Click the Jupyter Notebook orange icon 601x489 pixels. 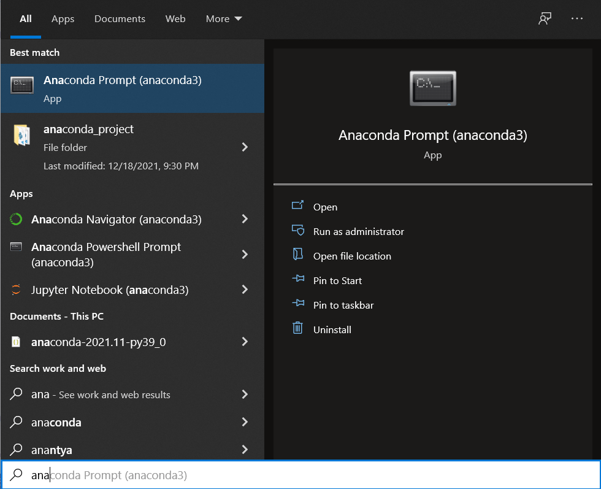click(16, 290)
